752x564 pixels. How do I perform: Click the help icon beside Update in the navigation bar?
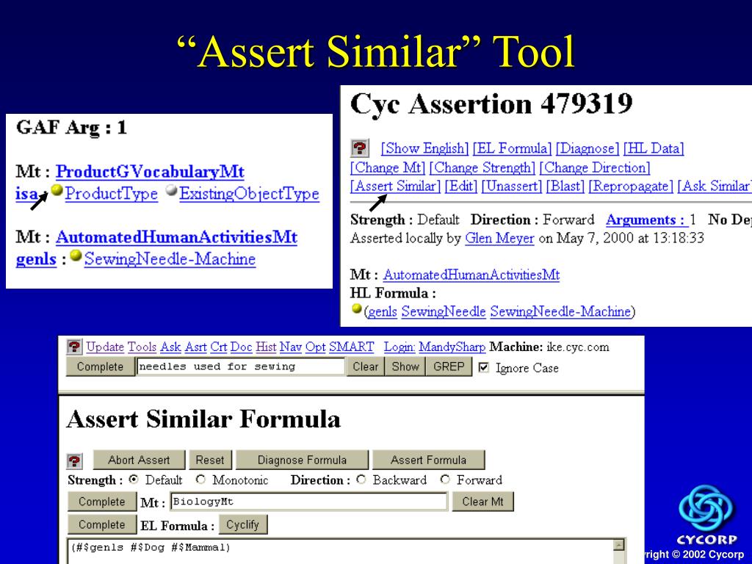pyautogui.click(x=74, y=347)
